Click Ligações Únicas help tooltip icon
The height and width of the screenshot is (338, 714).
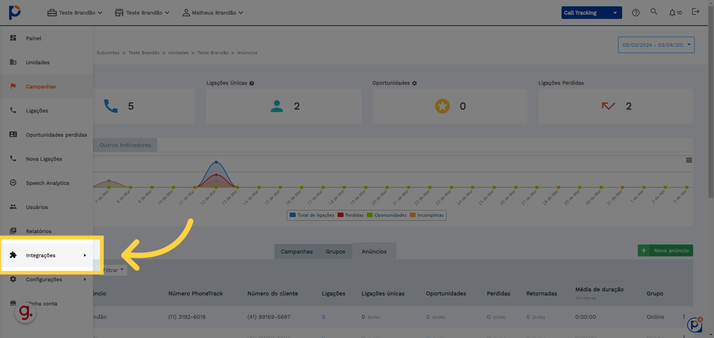click(252, 83)
